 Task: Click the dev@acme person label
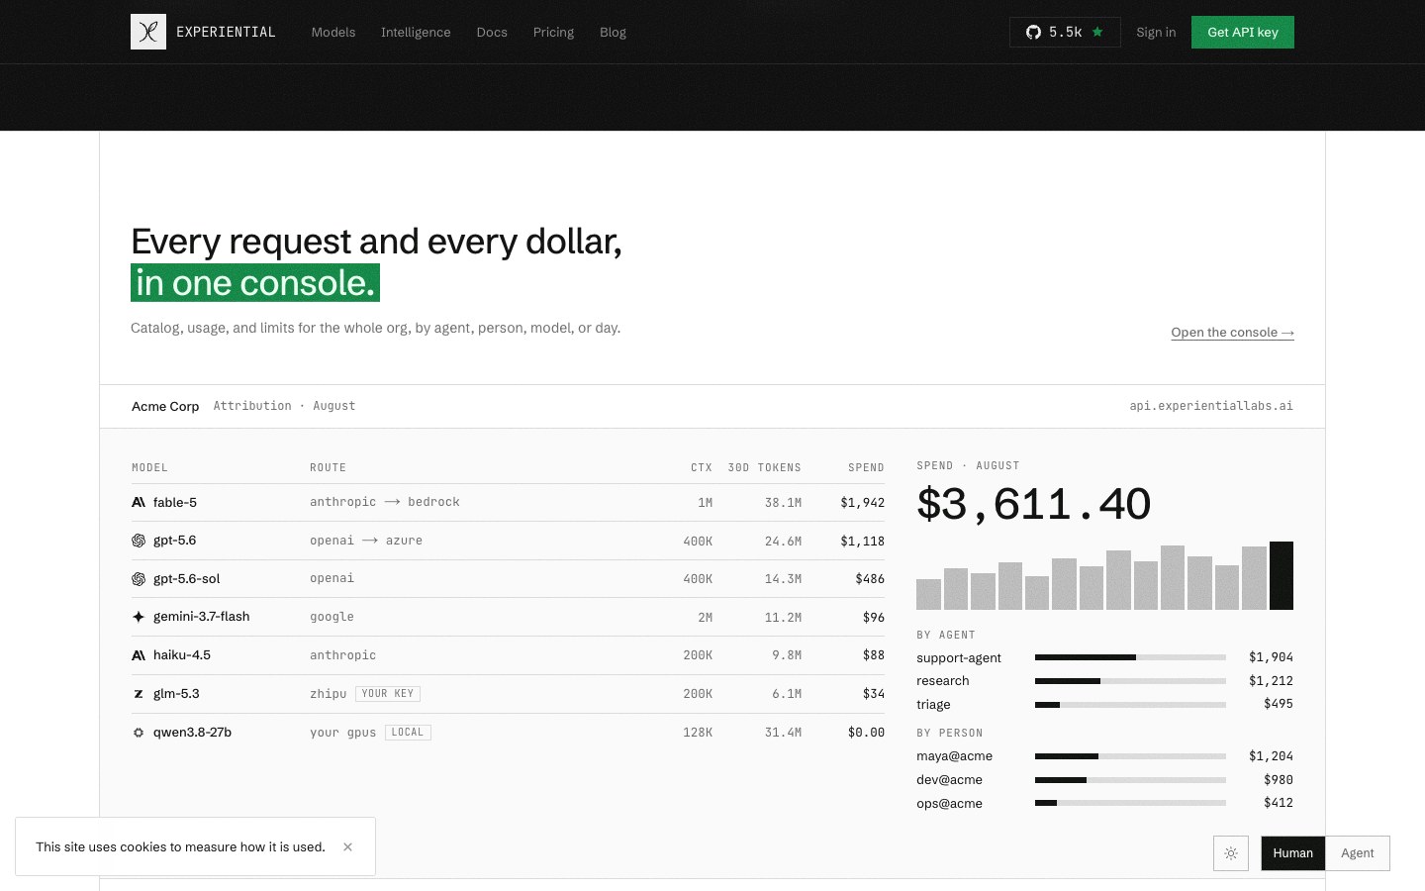click(949, 780)
